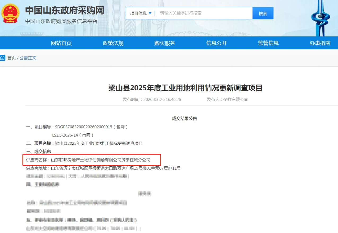
Task: Click the project number SDGP370832000202602000015
Action: [x=84, y=127]
